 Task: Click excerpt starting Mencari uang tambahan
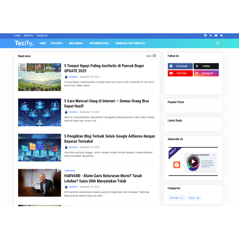point(109,119)
